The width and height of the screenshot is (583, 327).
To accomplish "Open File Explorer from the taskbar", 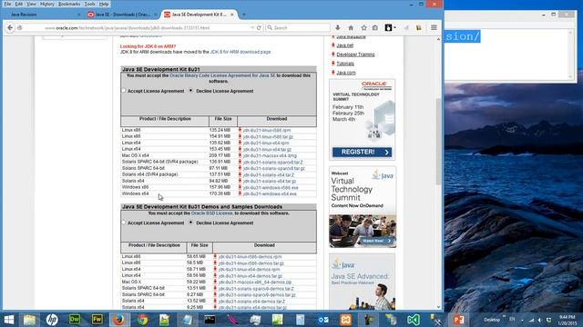I will [29, 320].
